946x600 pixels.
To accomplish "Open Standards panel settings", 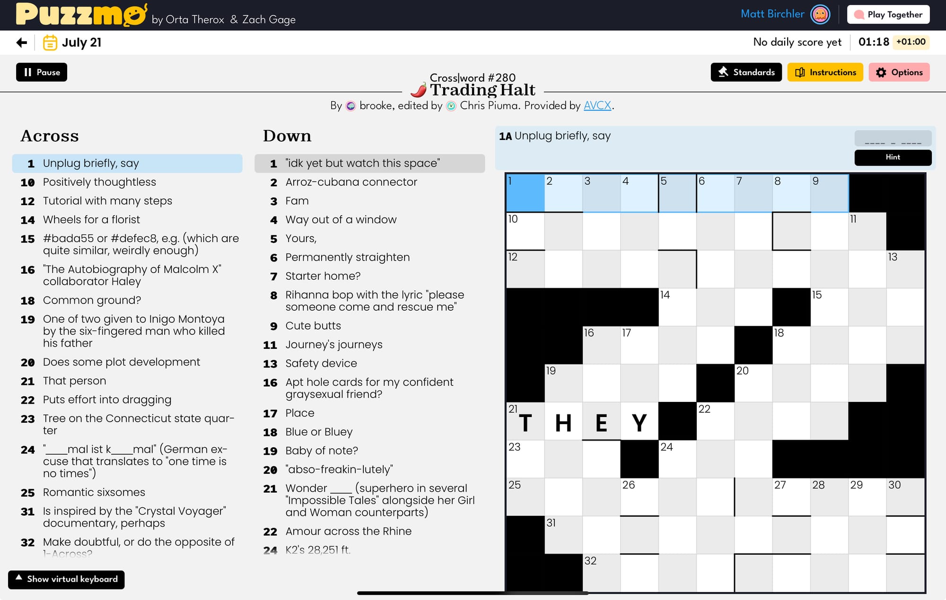I will click(x=747, y=72).
